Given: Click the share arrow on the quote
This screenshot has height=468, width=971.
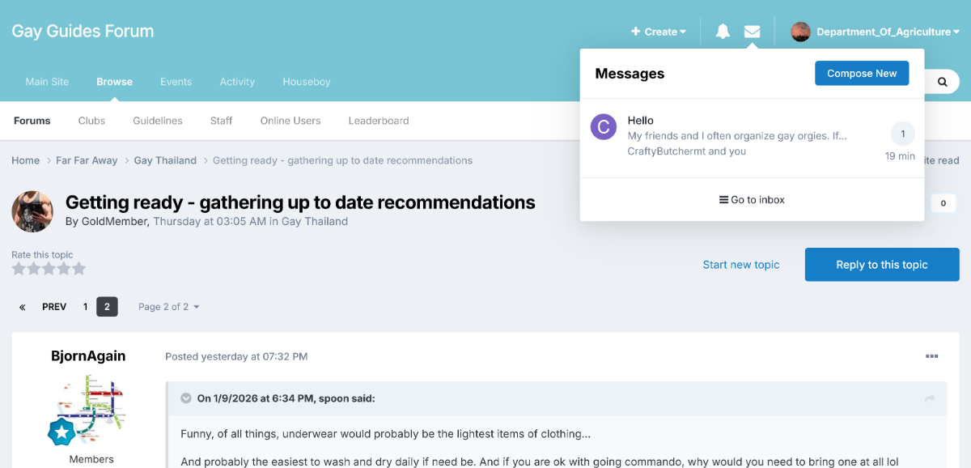Looking at the screenshot, I should [930, 398].
